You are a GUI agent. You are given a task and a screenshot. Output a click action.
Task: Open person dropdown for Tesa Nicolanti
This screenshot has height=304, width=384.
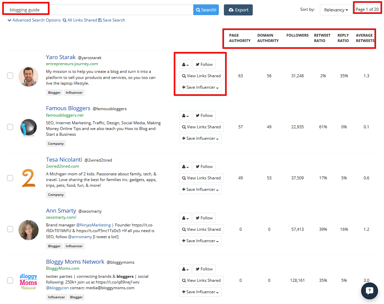[x=185, y=167]
